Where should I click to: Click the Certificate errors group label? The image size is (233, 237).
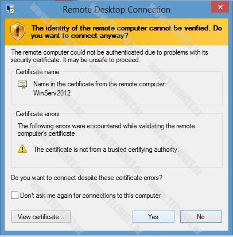click(37, 114)
